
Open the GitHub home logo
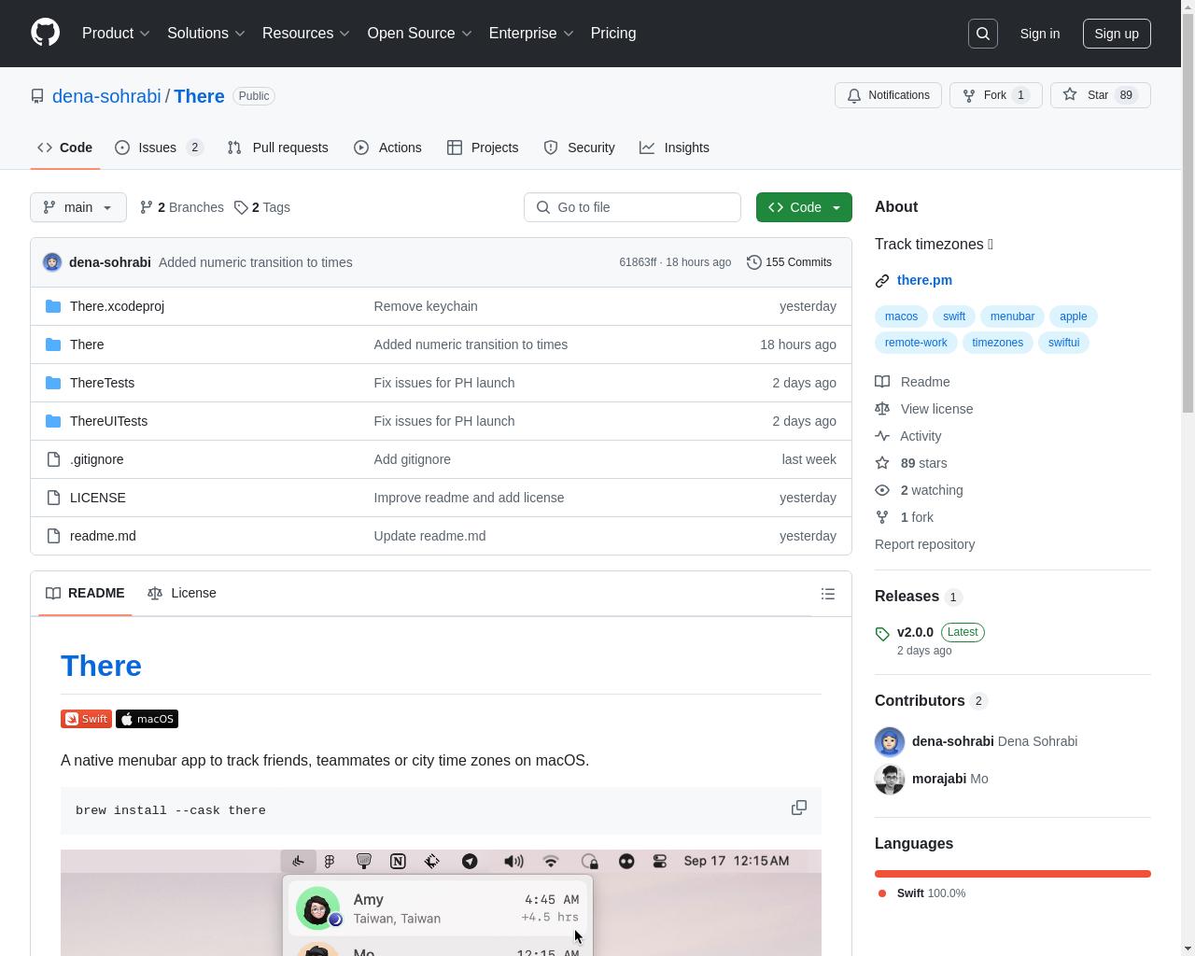[x=45, y=33]
